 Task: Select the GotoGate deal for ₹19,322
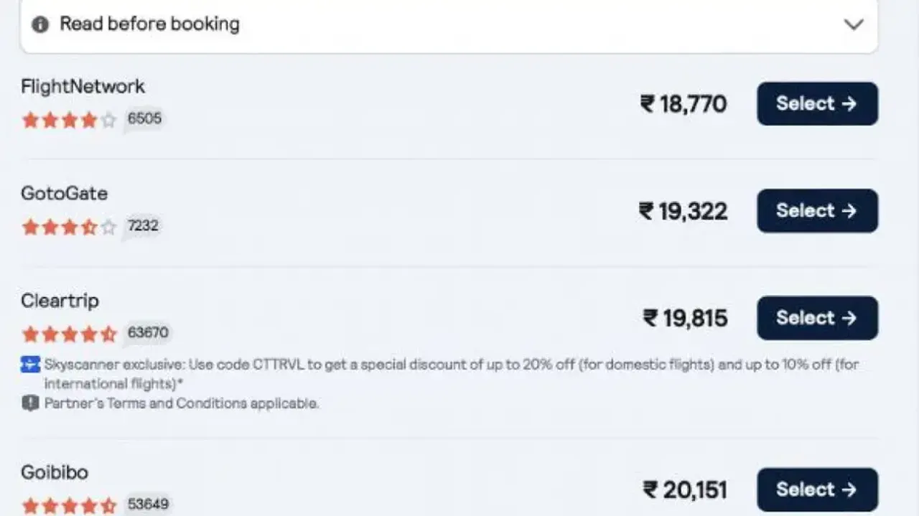click(817, 211)
